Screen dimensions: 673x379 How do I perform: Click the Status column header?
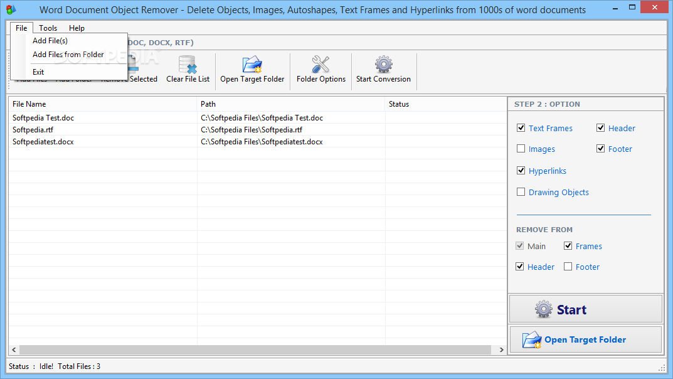pos(445,104)
